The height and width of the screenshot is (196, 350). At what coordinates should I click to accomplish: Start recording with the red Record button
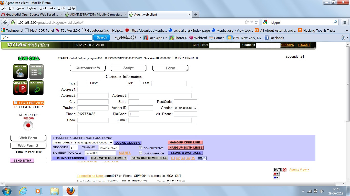[x=28, y=125]
